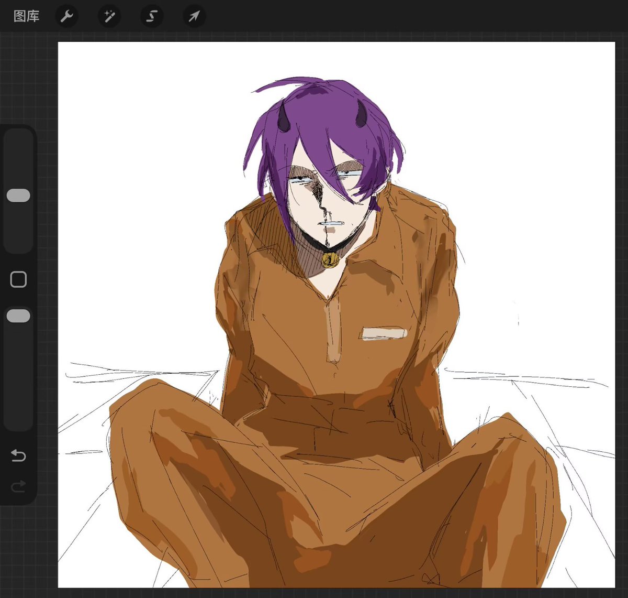Image resolution: width=628 pixels, height=598 pixels.
Task: Click the brush opacity slider handle
Action: 18,316
